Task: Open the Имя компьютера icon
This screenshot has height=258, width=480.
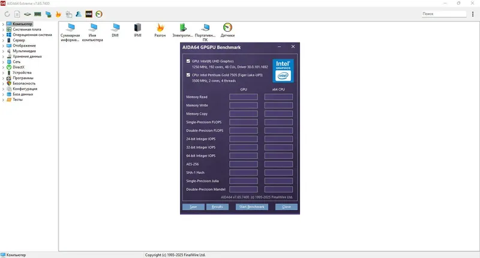Action: [92, 32]
